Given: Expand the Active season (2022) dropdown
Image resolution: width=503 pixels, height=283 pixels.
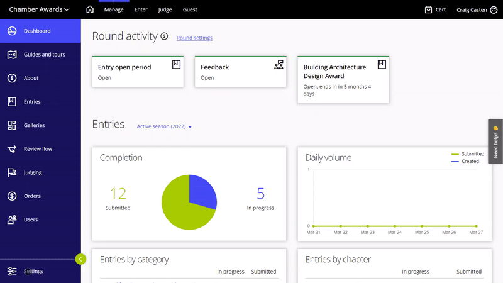Looking at the screenshot, I should point(164,126).
